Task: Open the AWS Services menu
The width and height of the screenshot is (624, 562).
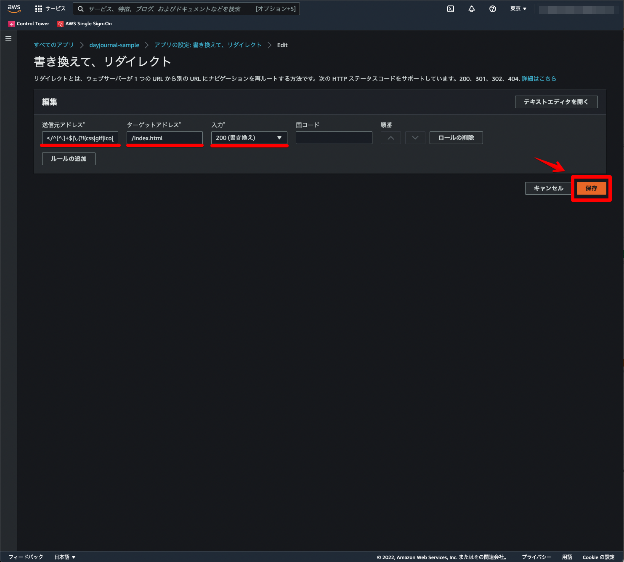Action: pos(50,8)
